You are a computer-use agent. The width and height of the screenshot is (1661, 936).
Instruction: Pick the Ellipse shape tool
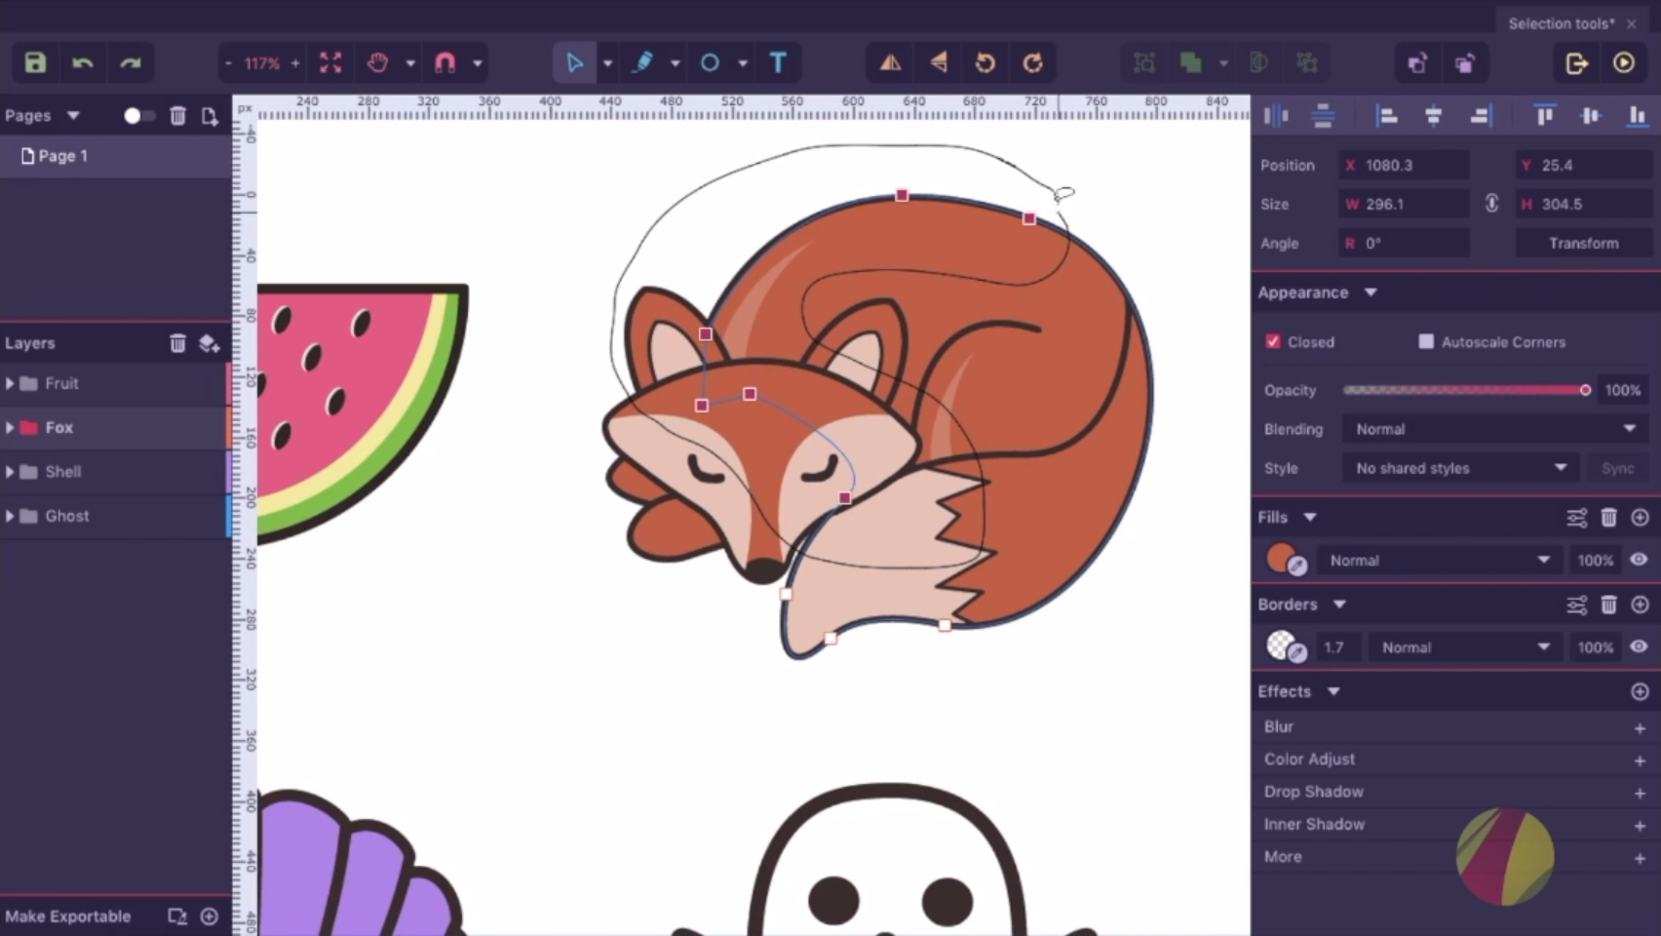pyautogui.click(x=711, y=62)
